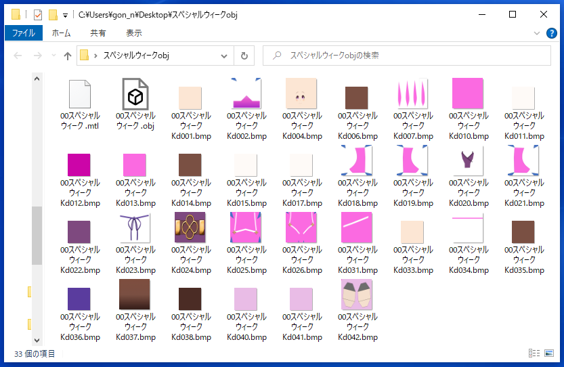Select the Kd034.bmp texture thumbnail
Image resolution: width=564 pixels, height=367 pixels.
click(x=468, y=228)
